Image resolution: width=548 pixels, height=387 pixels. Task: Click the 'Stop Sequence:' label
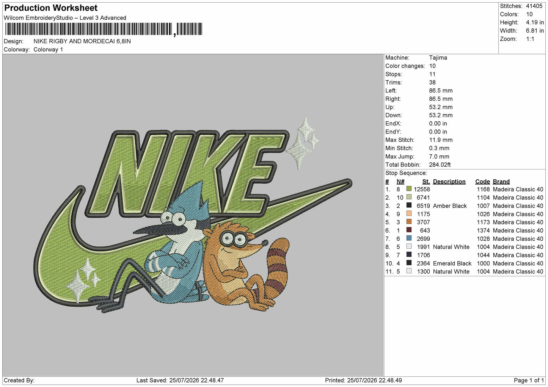click(406, 173)
